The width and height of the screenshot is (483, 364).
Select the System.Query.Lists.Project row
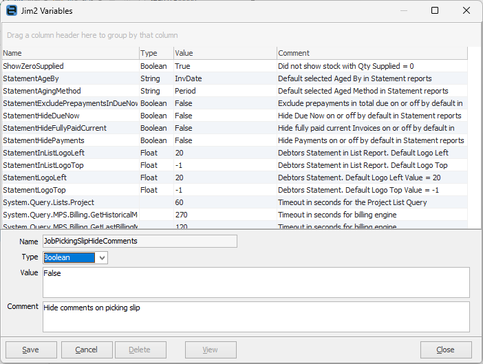pos(69,202)
